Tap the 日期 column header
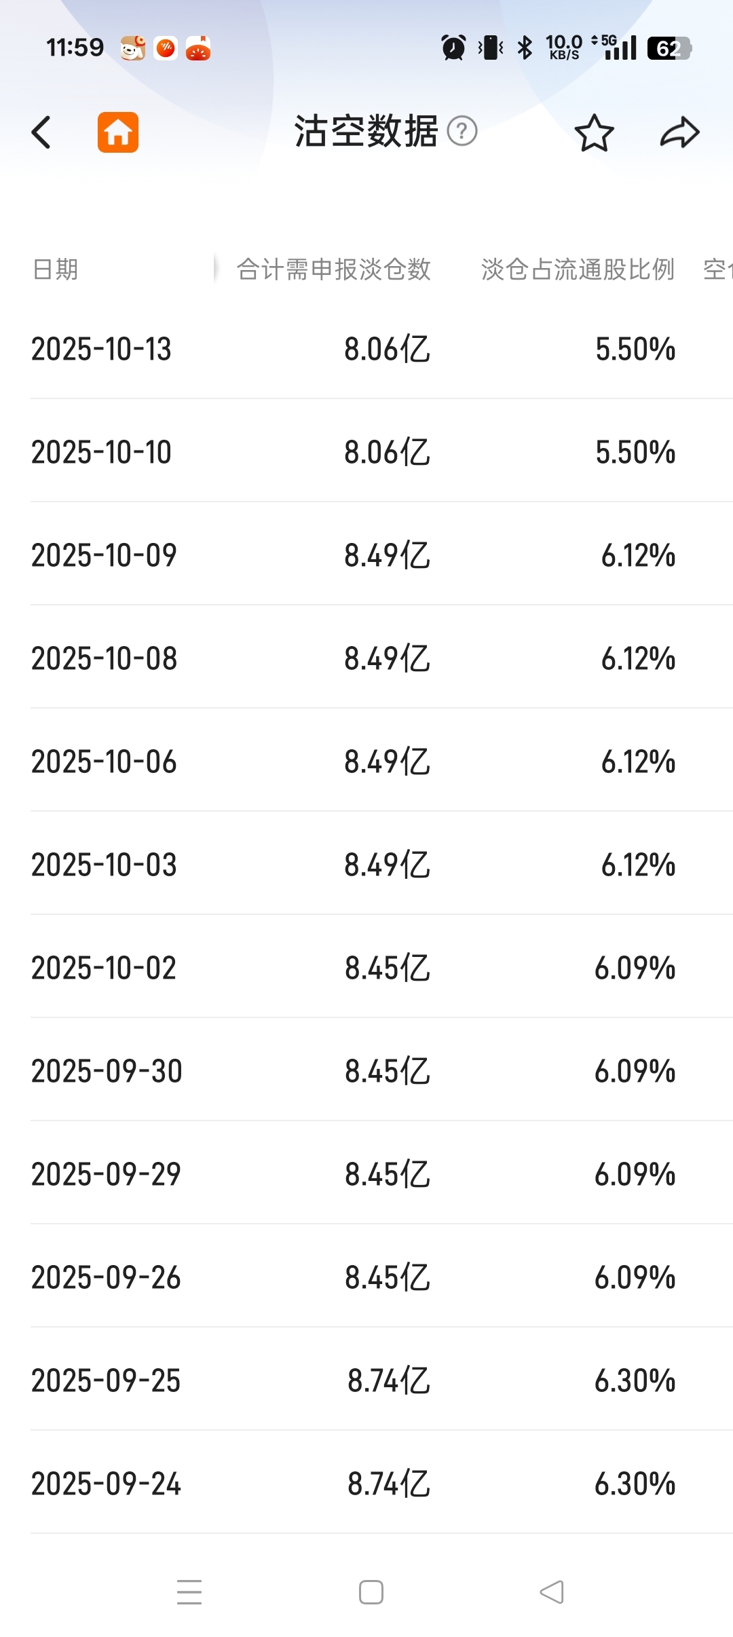 point(55,269)
